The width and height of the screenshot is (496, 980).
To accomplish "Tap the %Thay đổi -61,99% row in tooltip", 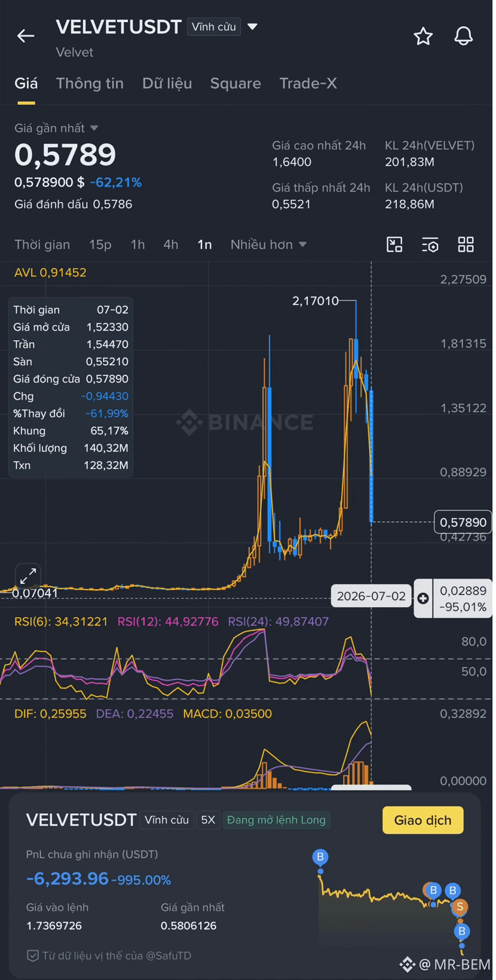I will tap(71, 414).
